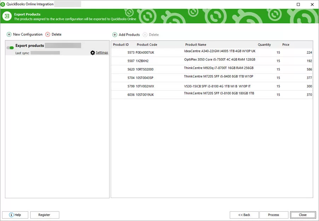The width and height of the screenshot is (319, 221).
Task: Click the greyed Delete products icon
Action: point(145,35)
